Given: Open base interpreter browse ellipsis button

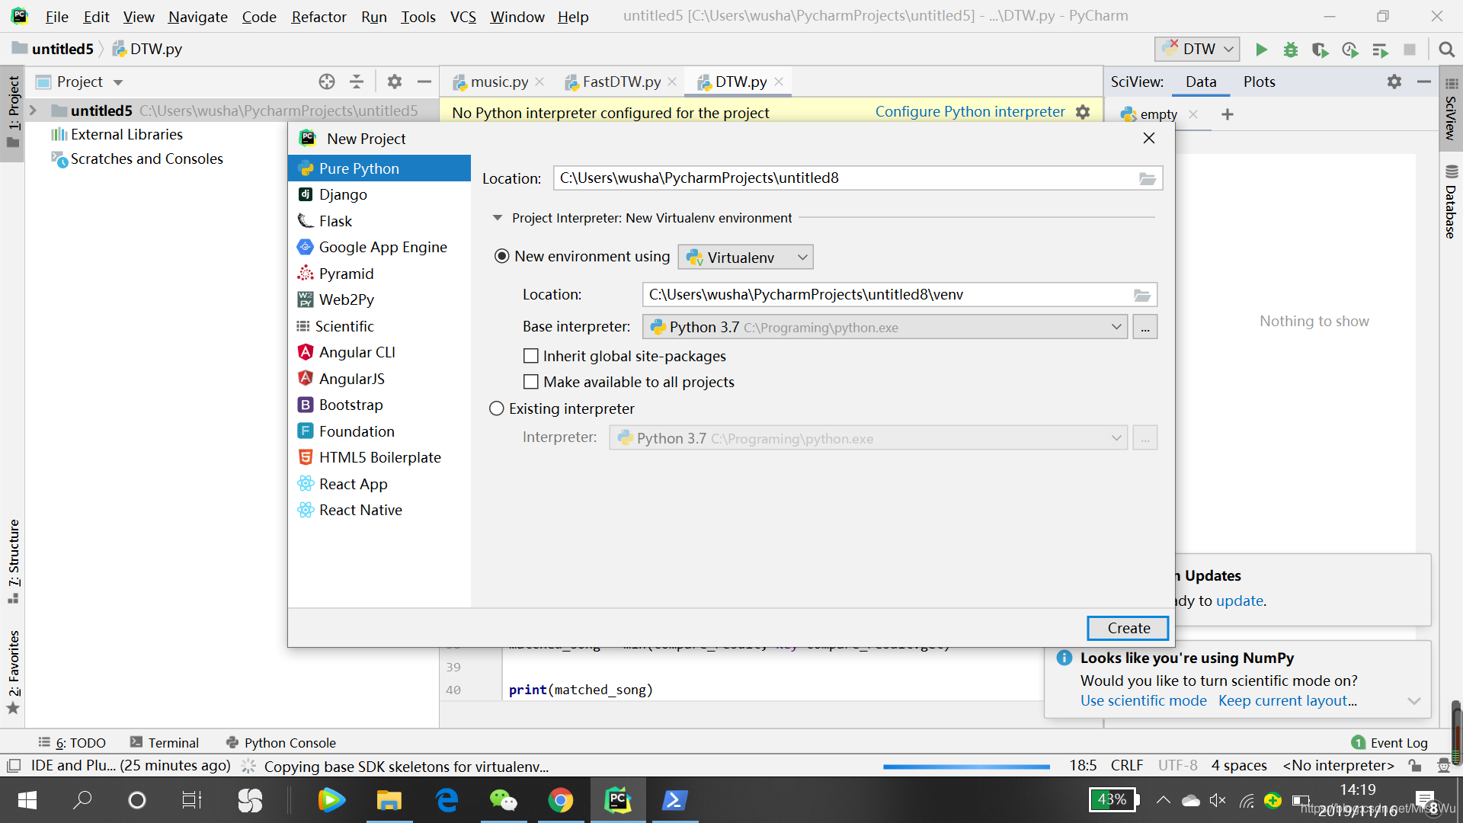Looking at the screenshot, I should pos(1145,327).
